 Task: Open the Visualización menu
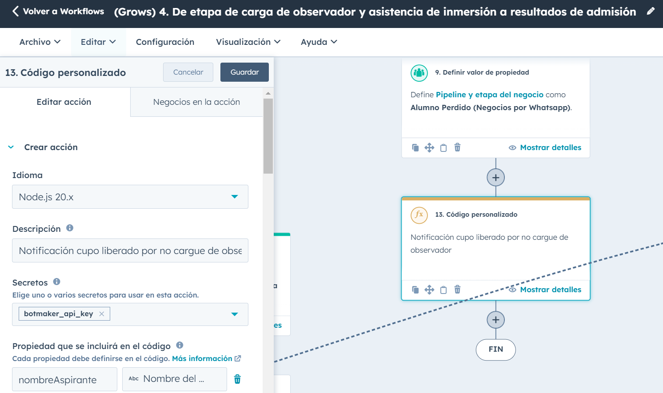(248, 42)
